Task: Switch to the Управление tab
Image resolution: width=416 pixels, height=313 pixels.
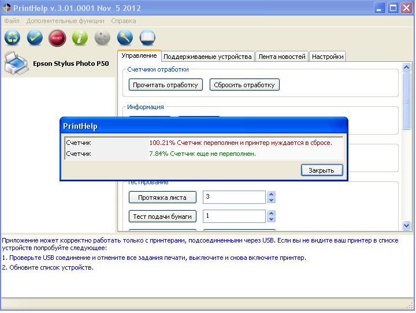Action: [x=139, y=55]
